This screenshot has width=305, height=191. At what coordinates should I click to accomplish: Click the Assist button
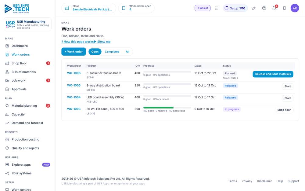pos(203,8)
